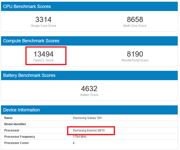Click the Battery Score label

coord(89,95)
